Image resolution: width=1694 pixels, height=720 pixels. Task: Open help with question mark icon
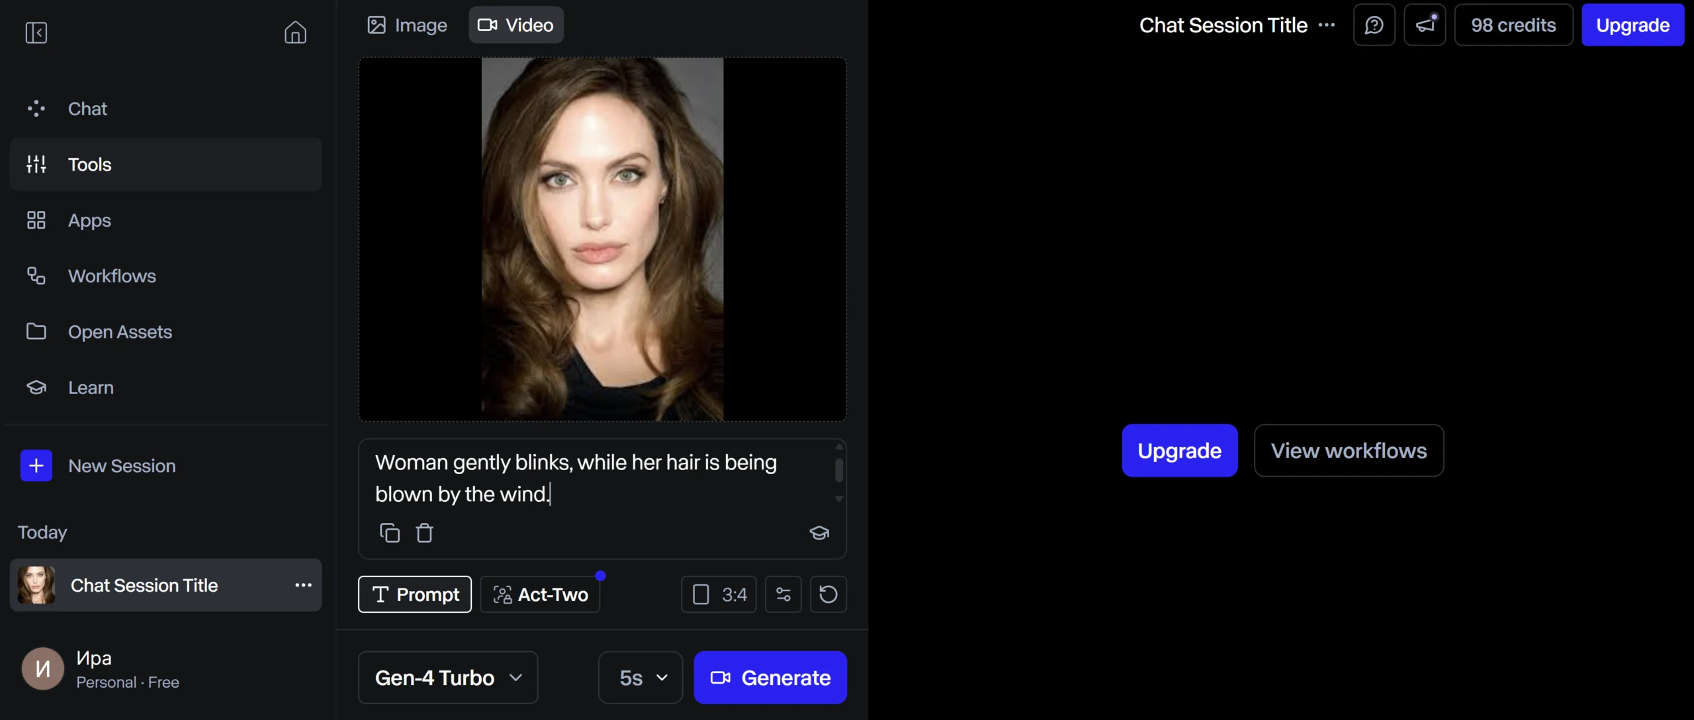(1374, 24)
